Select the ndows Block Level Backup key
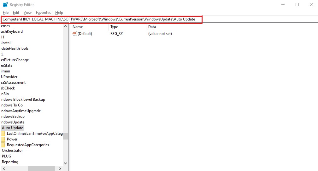The height and width of the screenshot is (171, 318). (x=23, y=100)
